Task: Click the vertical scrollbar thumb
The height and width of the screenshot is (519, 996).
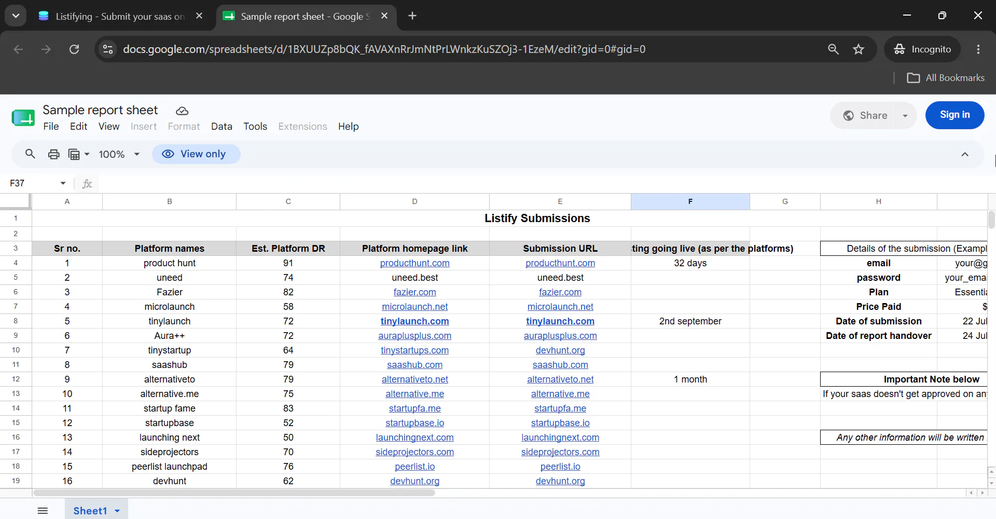Action: pyautogui.click(x=991, y=220)
